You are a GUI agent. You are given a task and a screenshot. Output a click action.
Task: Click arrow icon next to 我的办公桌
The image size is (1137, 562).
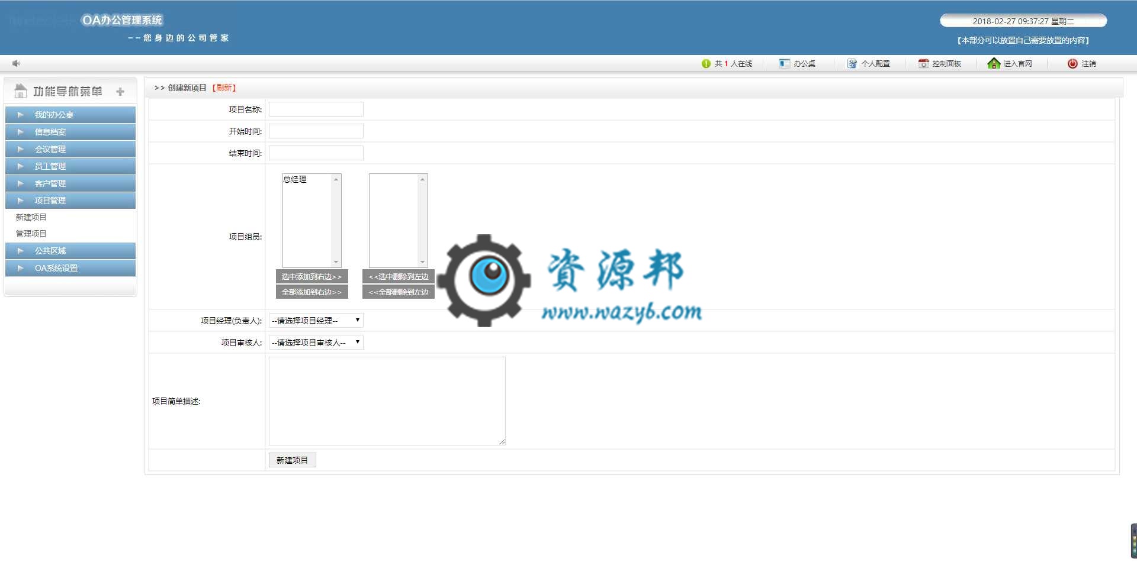point(21,115)
